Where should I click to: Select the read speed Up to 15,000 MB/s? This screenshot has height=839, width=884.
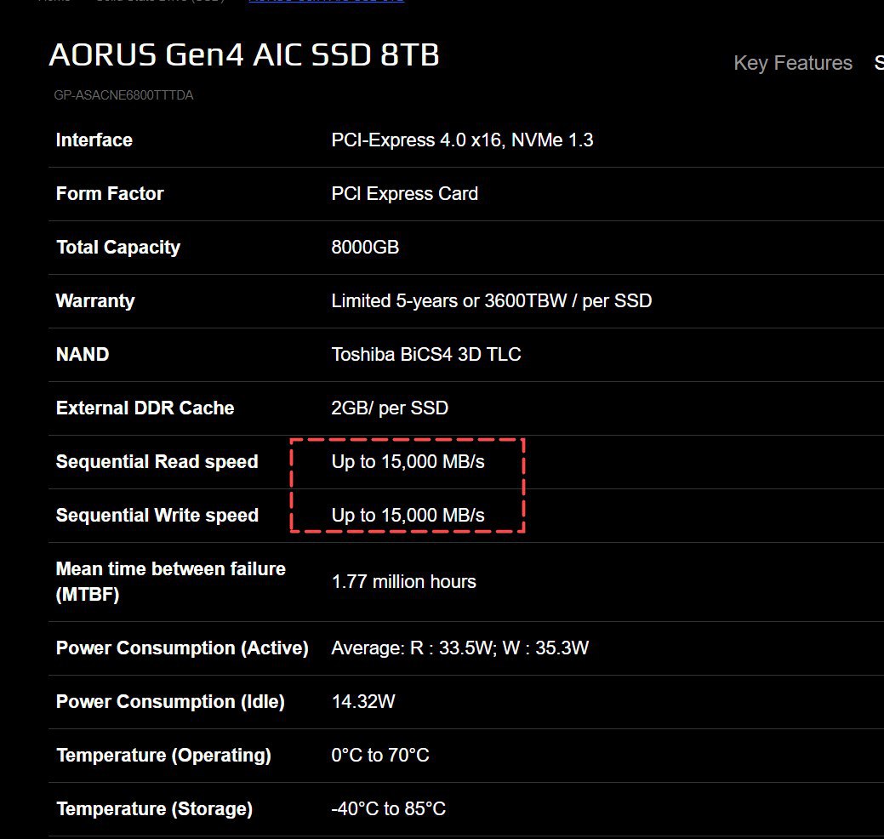[x=408, y=461]
